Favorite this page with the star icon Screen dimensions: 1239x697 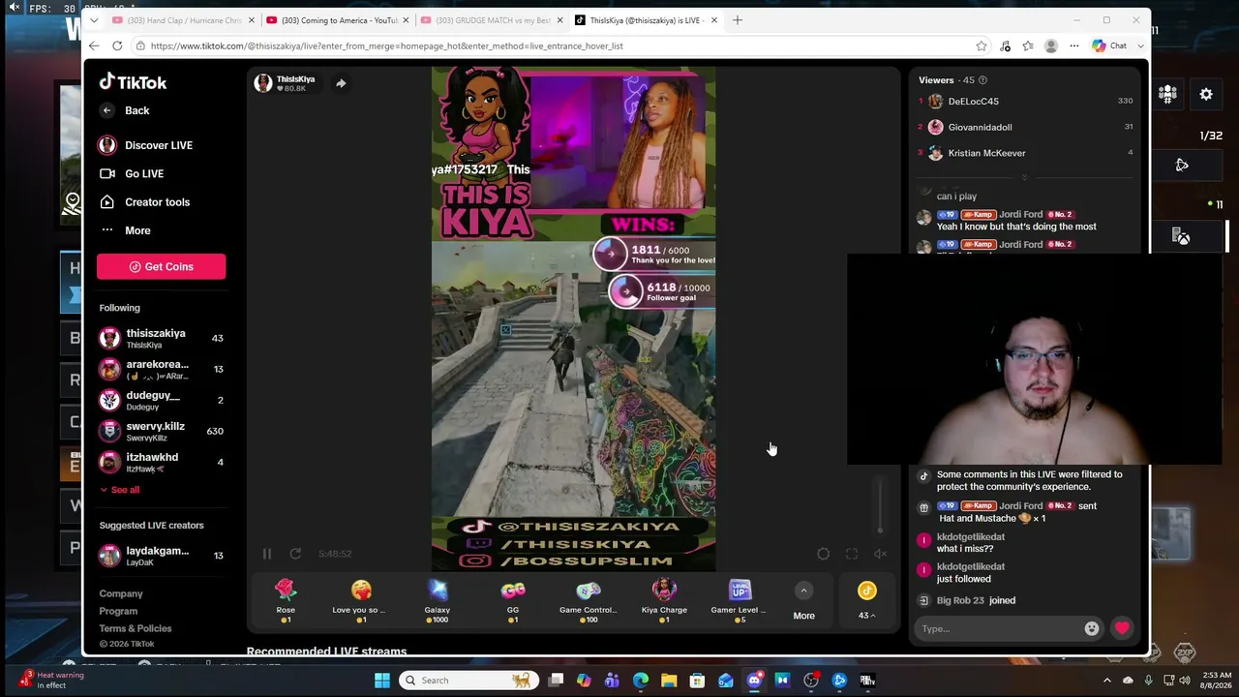[982, 46]
